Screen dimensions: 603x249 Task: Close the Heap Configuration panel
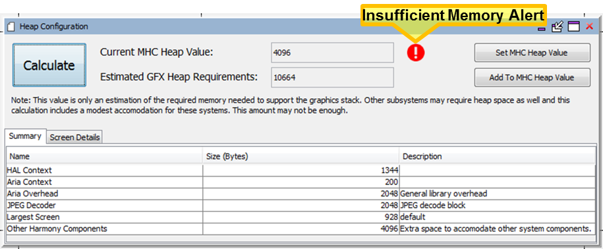(589, 26)
